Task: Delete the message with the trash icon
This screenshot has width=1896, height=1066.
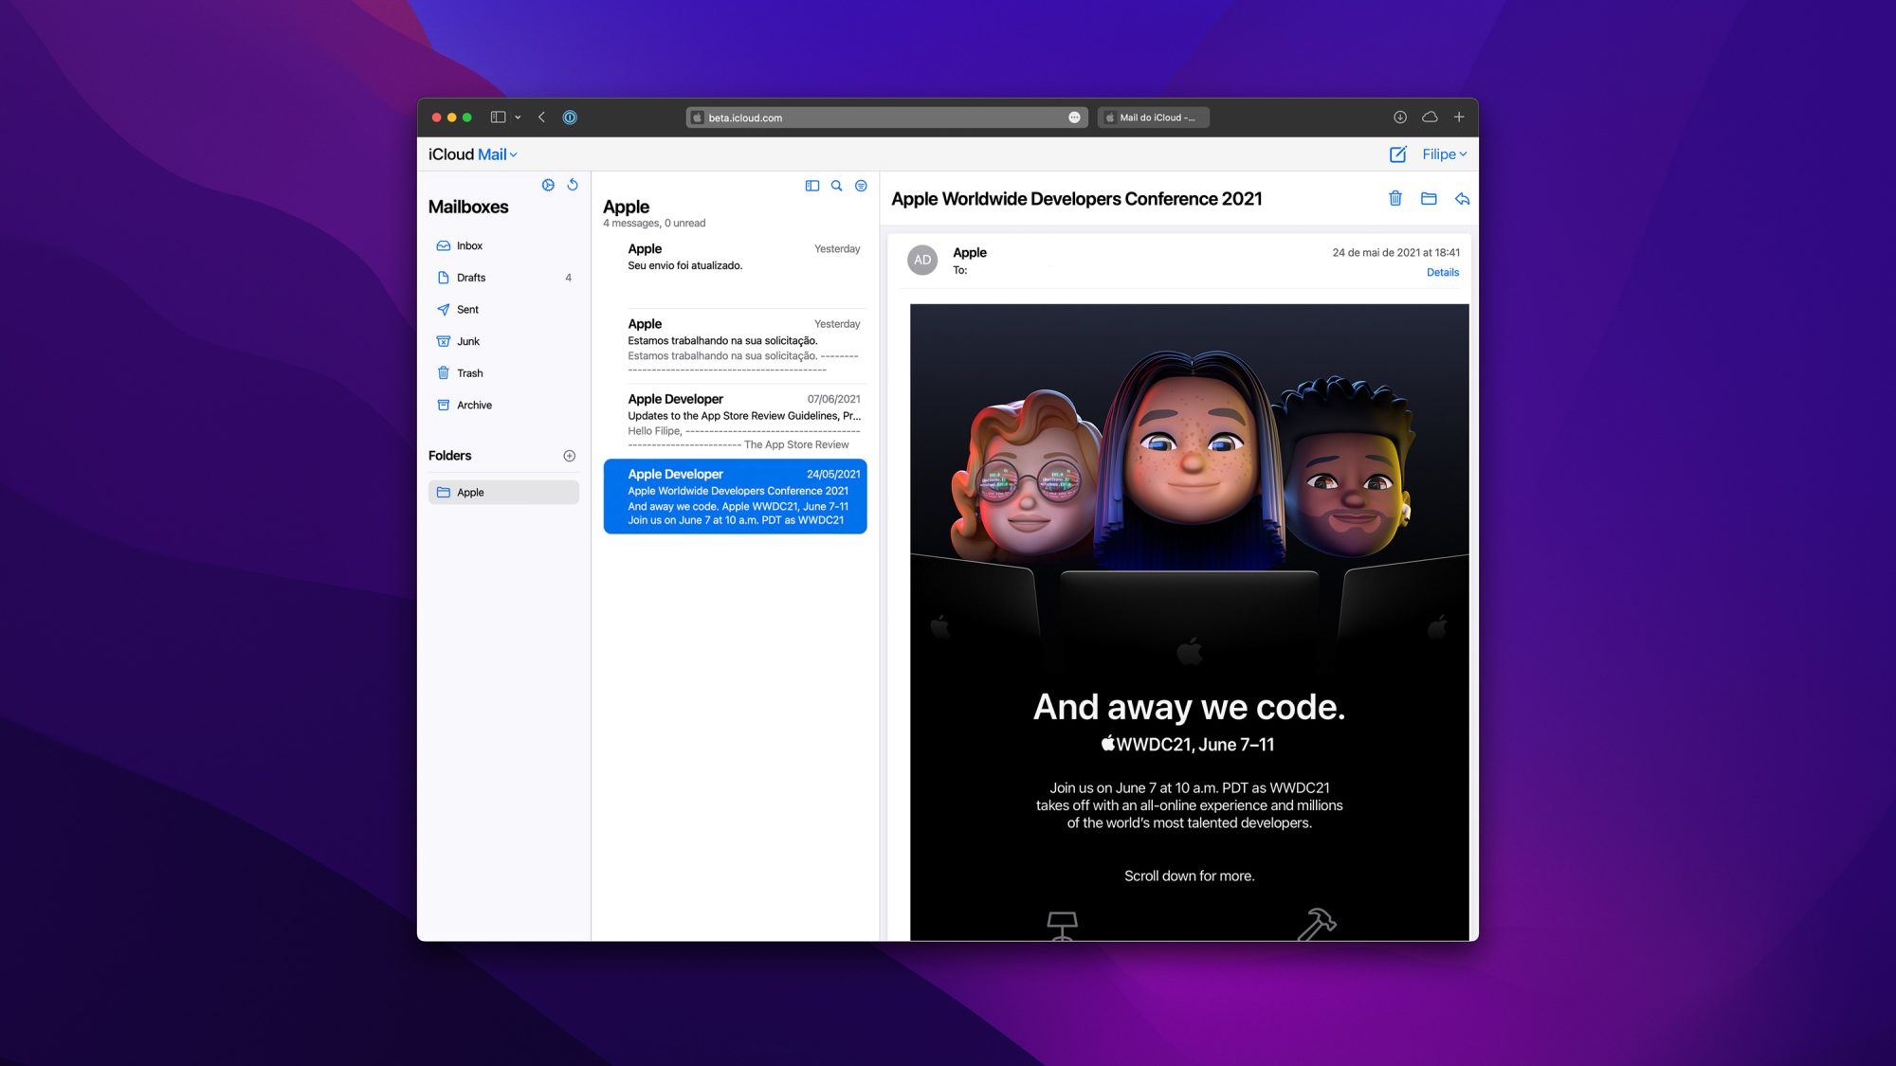Action: (x=1395, y=198)
